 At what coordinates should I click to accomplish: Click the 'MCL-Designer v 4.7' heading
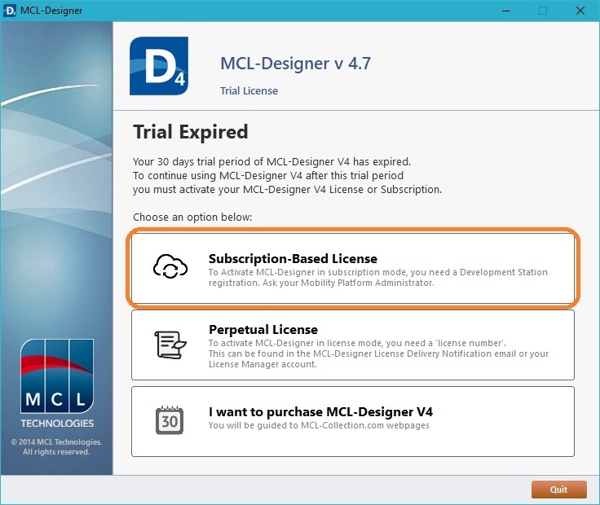pos(295,64)
